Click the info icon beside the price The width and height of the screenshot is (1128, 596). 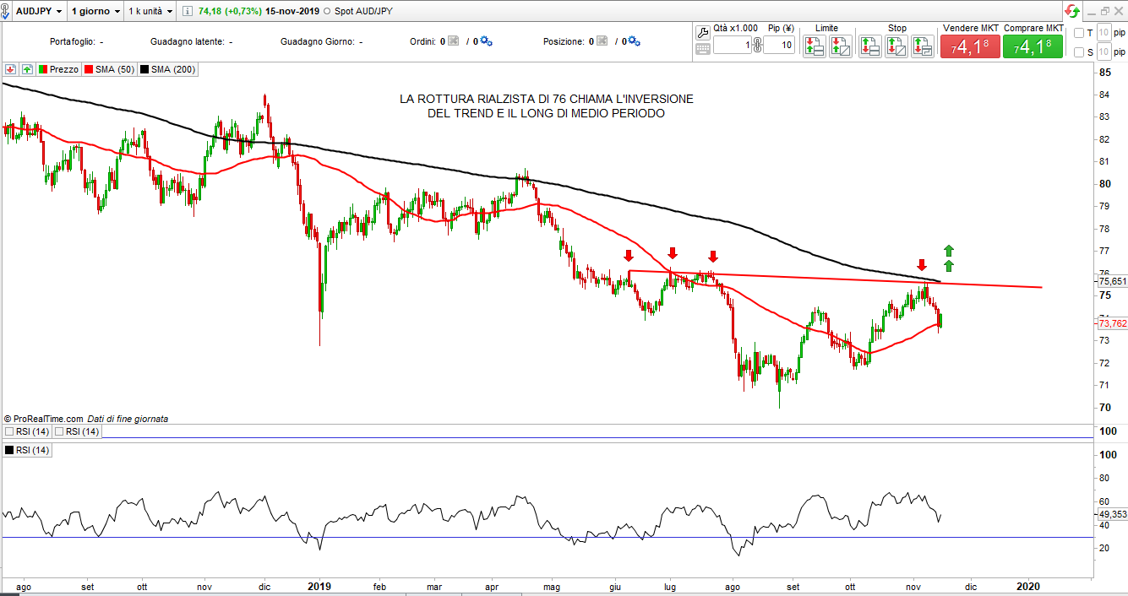(187, 12)
